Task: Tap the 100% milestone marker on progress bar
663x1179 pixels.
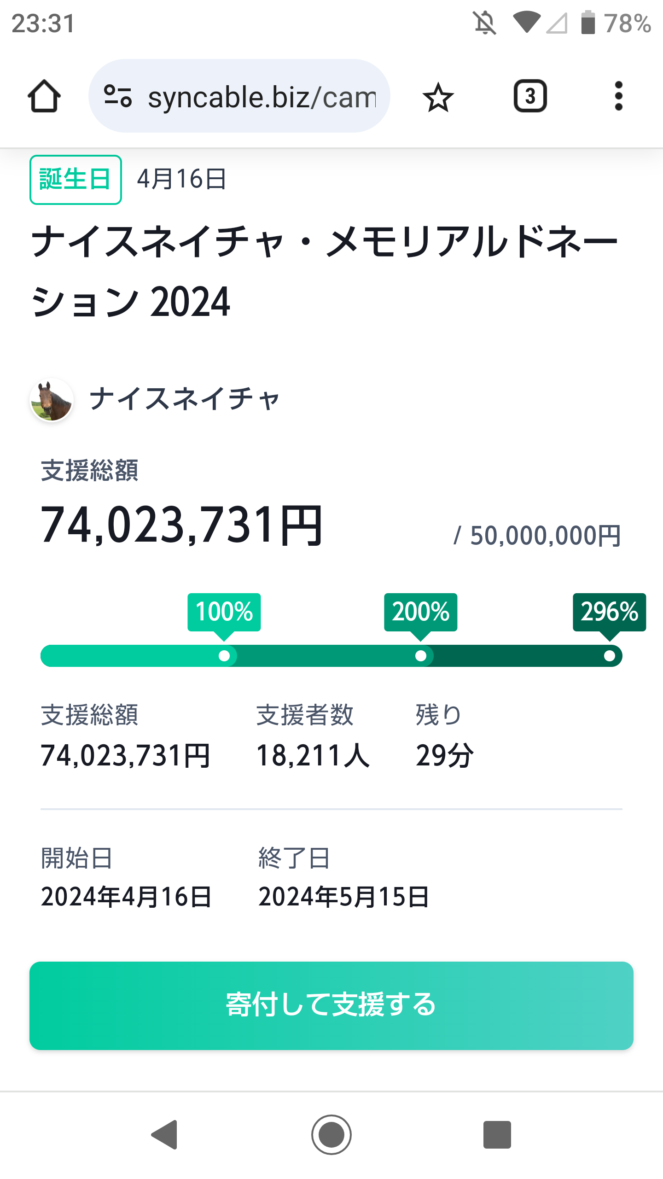Action: point(224,655)
